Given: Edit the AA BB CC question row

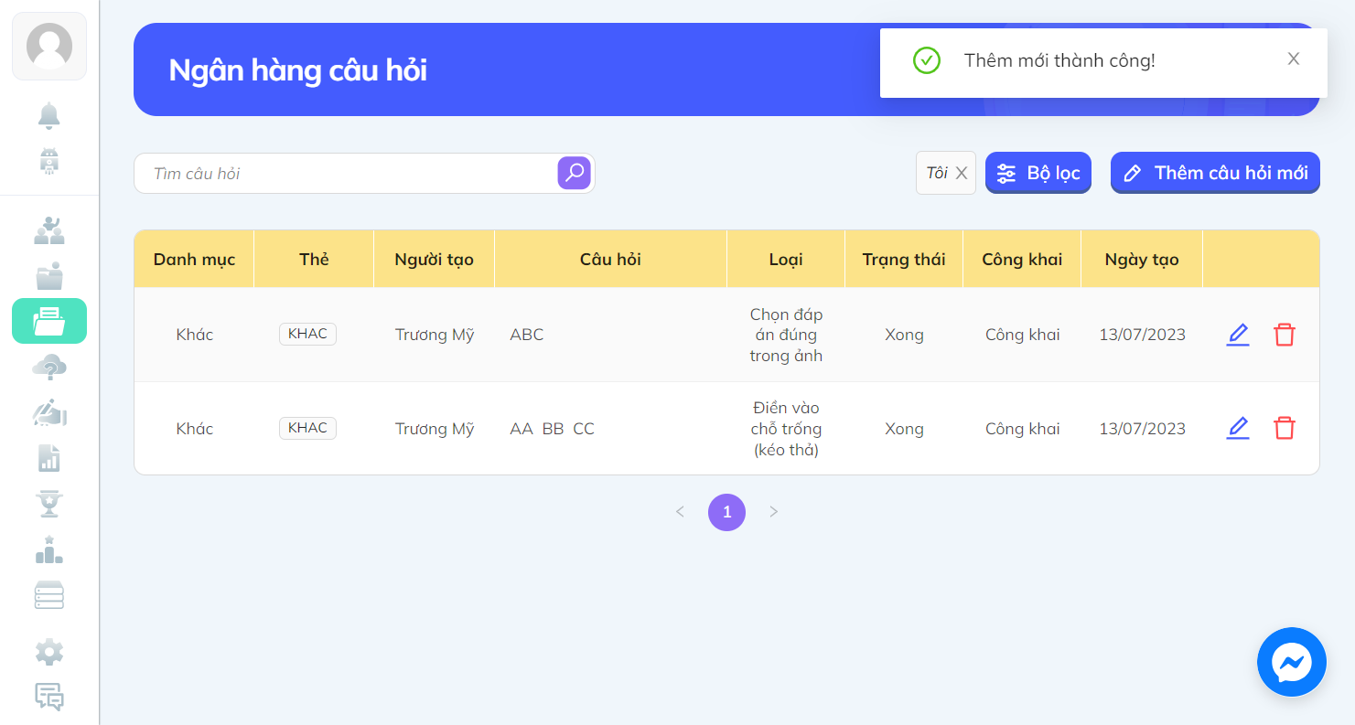Looking at the screenshot, I should tap(1238, 428).
